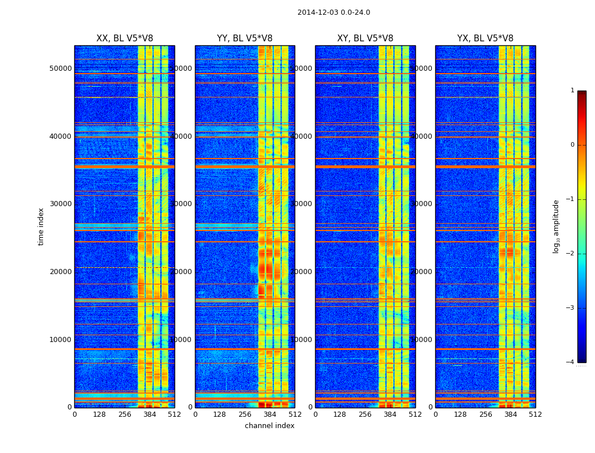Click the 512 x-axis tick under YX panel
Viewport: 595px width, 453px height.
(x=535, y=414)
